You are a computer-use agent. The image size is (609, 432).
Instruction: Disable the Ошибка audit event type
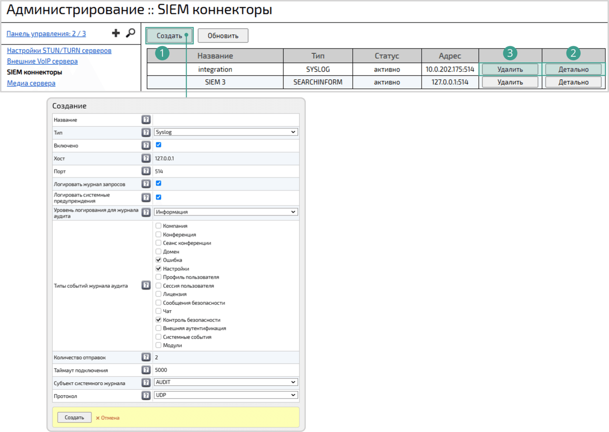(x=158, y=260)
